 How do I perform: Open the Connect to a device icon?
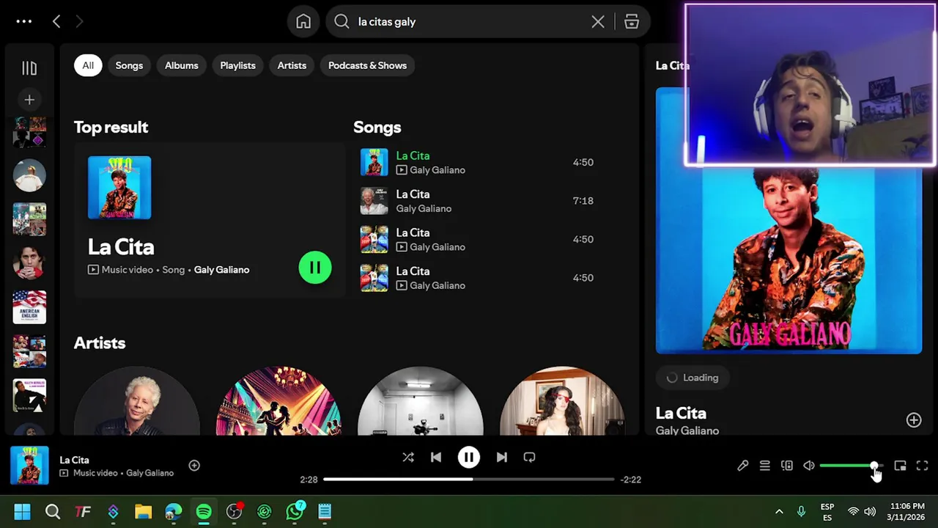[x=786, y=466]
